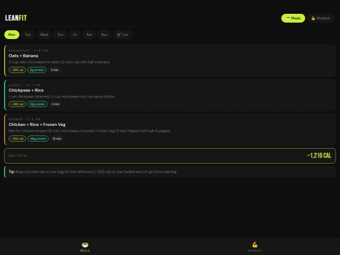340x255 pixels.
Task: Select the Mon day tab
Action: click(12, 35)
